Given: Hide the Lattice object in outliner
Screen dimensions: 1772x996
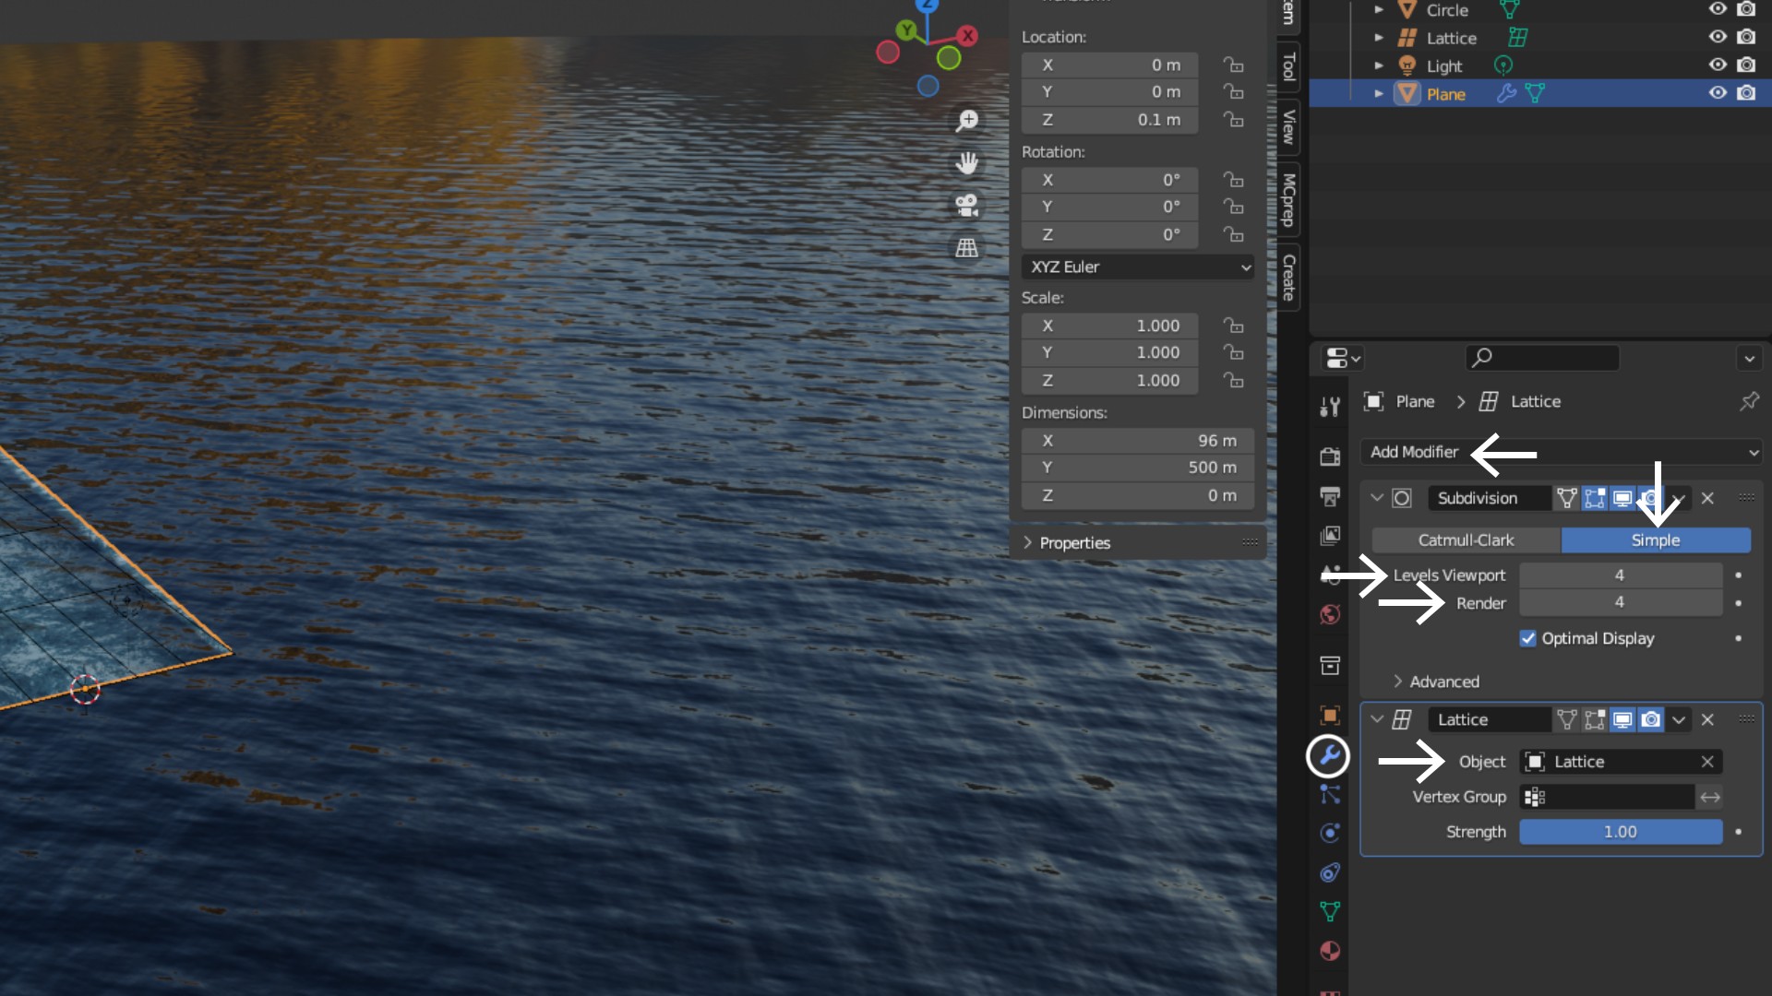Looking at the screenshot, I should [1718, 38].
